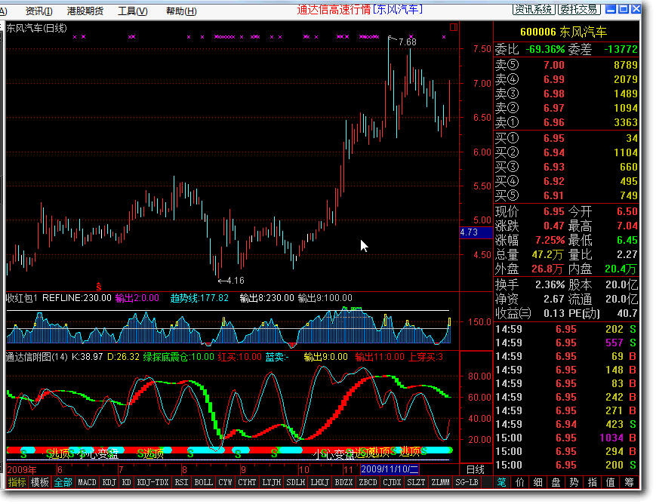This screenshot has height=504, width=656.
Task: Select the 指 index tab
Action: 593,482
